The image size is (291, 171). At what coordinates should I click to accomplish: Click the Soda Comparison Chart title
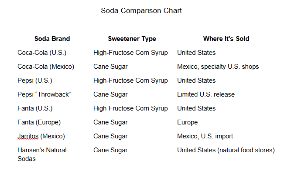tap(141, 11)
